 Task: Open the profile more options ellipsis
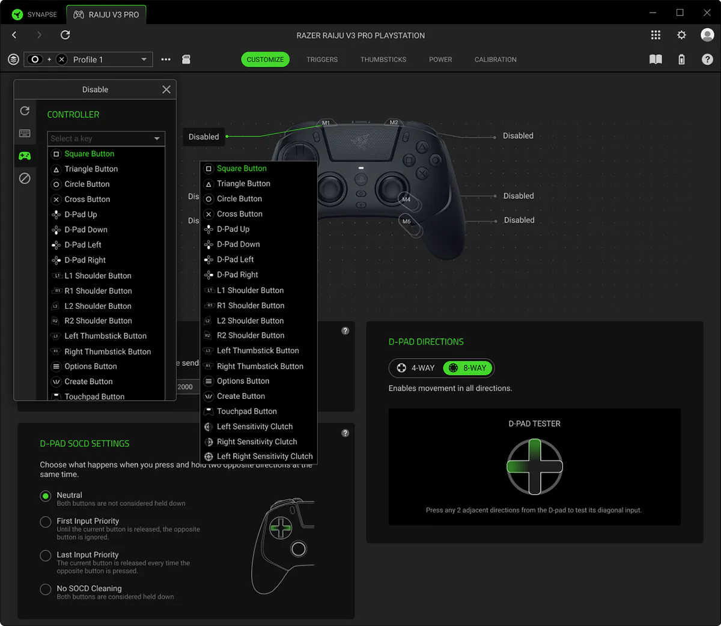(x=166, y=59)
